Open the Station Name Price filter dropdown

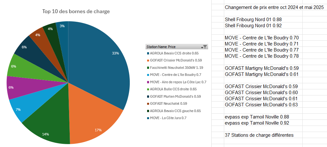coord(204,47)
